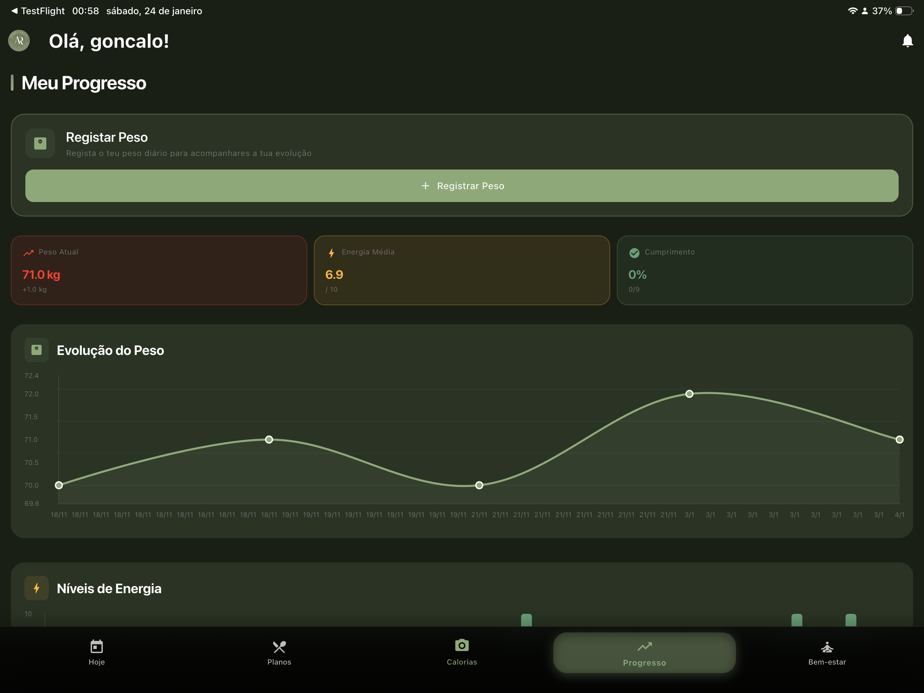Open the Cumprimento 0% card
This screenshot has width=924, height=693.
pyautogui.click(x=765, y=270)
